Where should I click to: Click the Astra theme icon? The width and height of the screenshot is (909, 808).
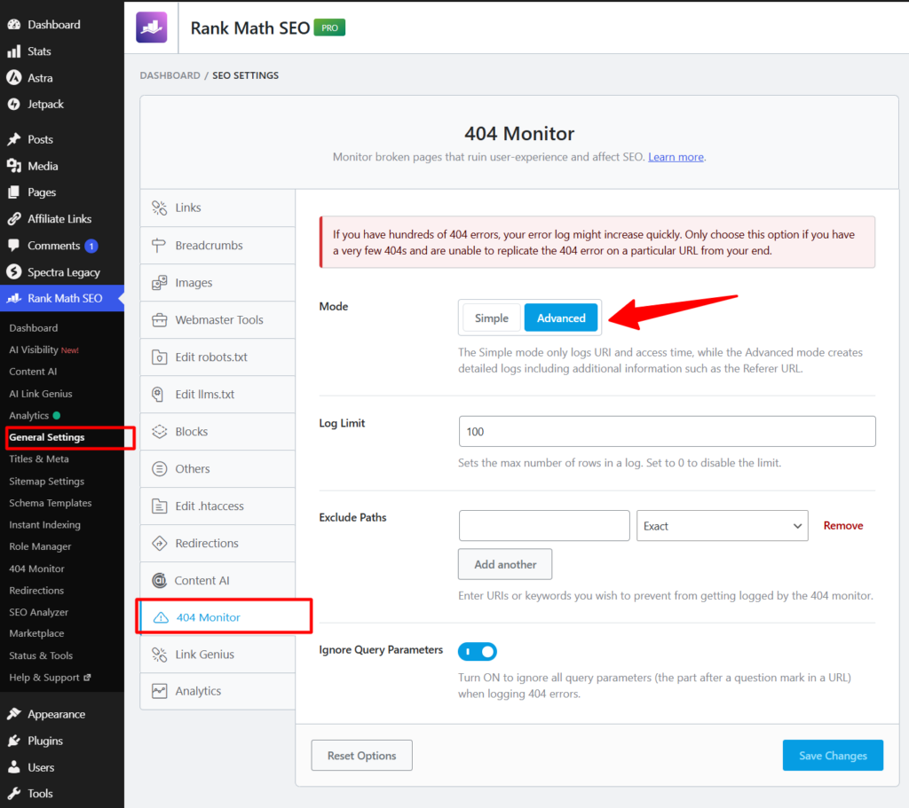pos(14,78)
